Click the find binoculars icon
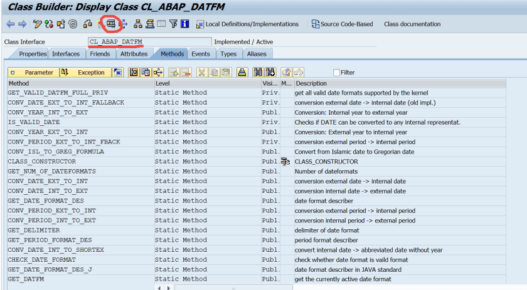This screenshot has height=290, width=527. pos(258,73)
